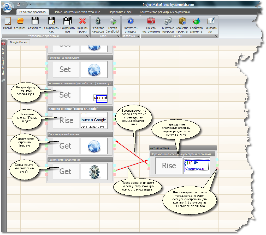The image size is (266, 235).
Task: Open the Редактор макросов gear icon
Action: click(98, 21)
